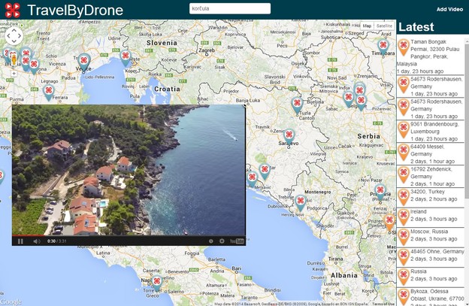Click the orange pin beside Moscow entry
This screenshot has width=469, height=306.
point(403,237)
